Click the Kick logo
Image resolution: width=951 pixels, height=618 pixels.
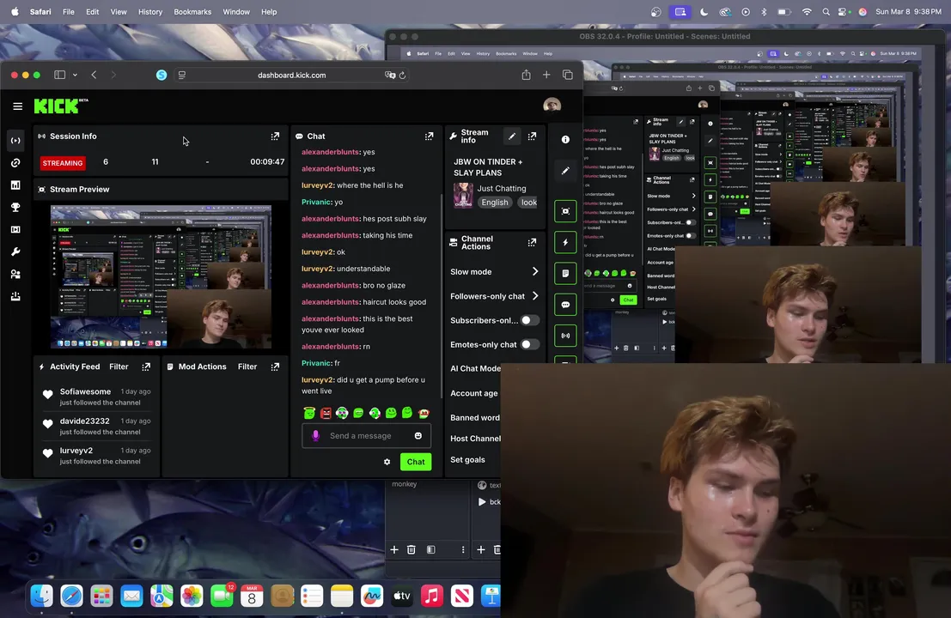pyautogui.click(x=61, y=106)
